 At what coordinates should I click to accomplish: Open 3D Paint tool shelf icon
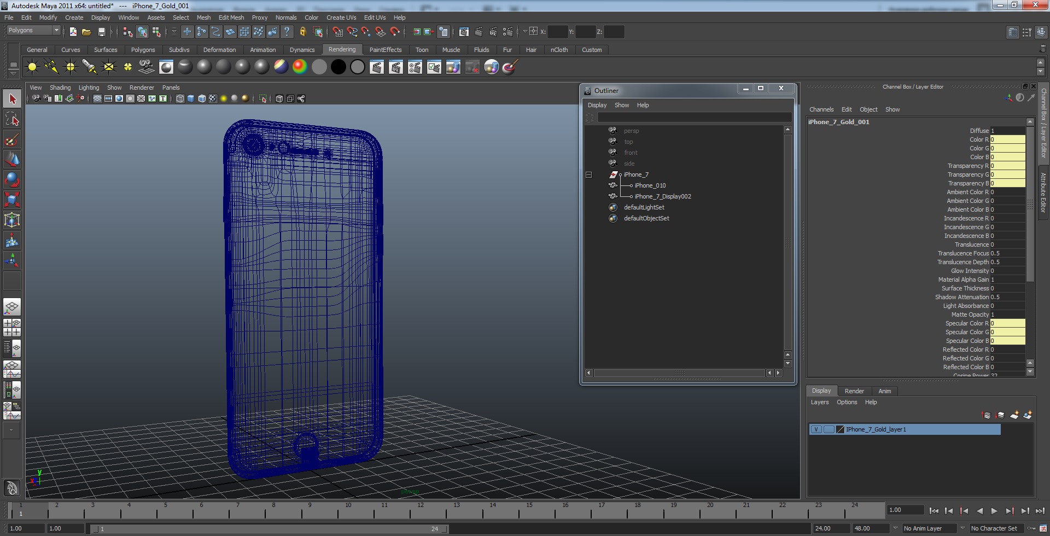(510, 67)
